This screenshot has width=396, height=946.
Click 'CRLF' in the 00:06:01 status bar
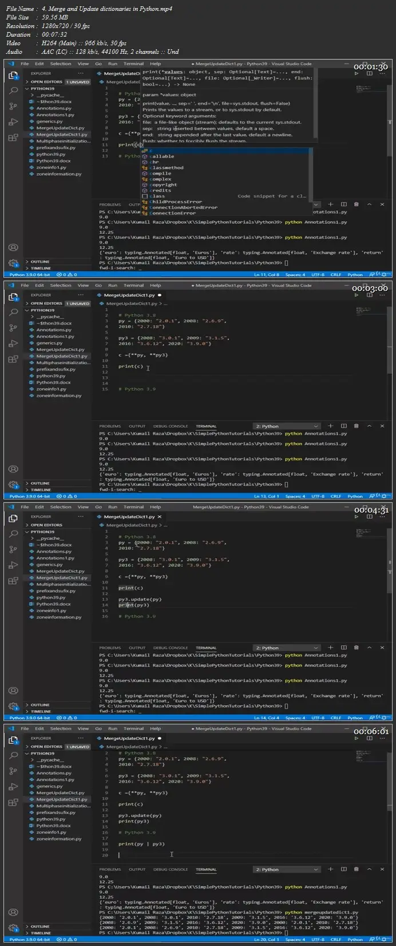[336, 940]
